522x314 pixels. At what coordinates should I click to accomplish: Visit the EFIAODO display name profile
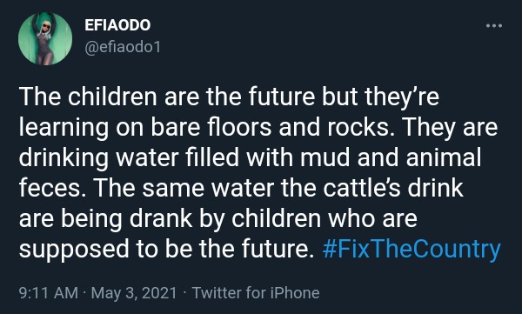pyautogui.click(x=117, y=25)
